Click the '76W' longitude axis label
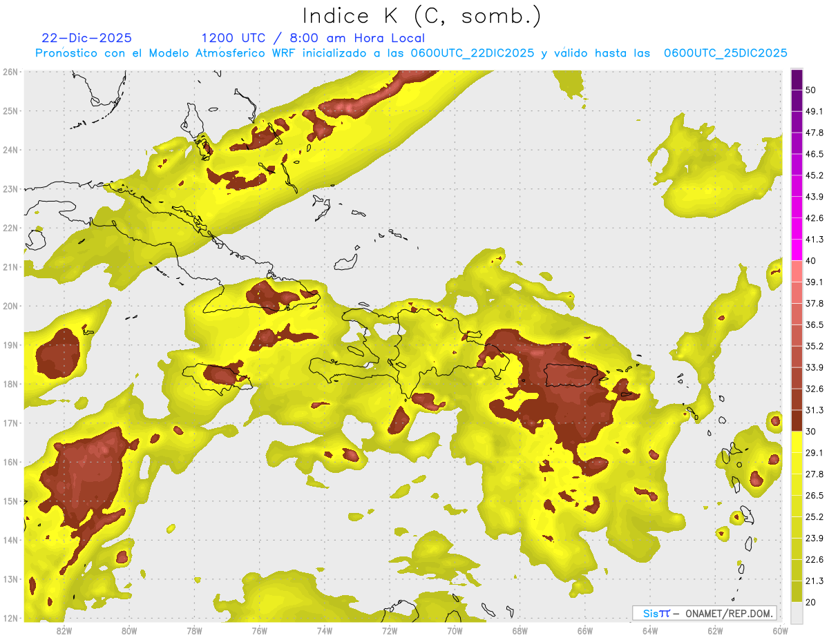 coord(259,631)
